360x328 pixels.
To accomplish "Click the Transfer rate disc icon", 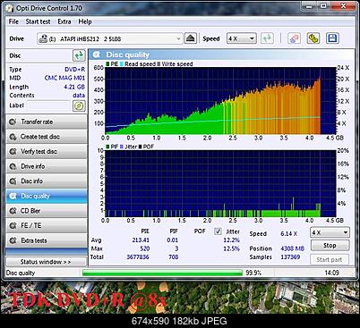I will point(13,122).
